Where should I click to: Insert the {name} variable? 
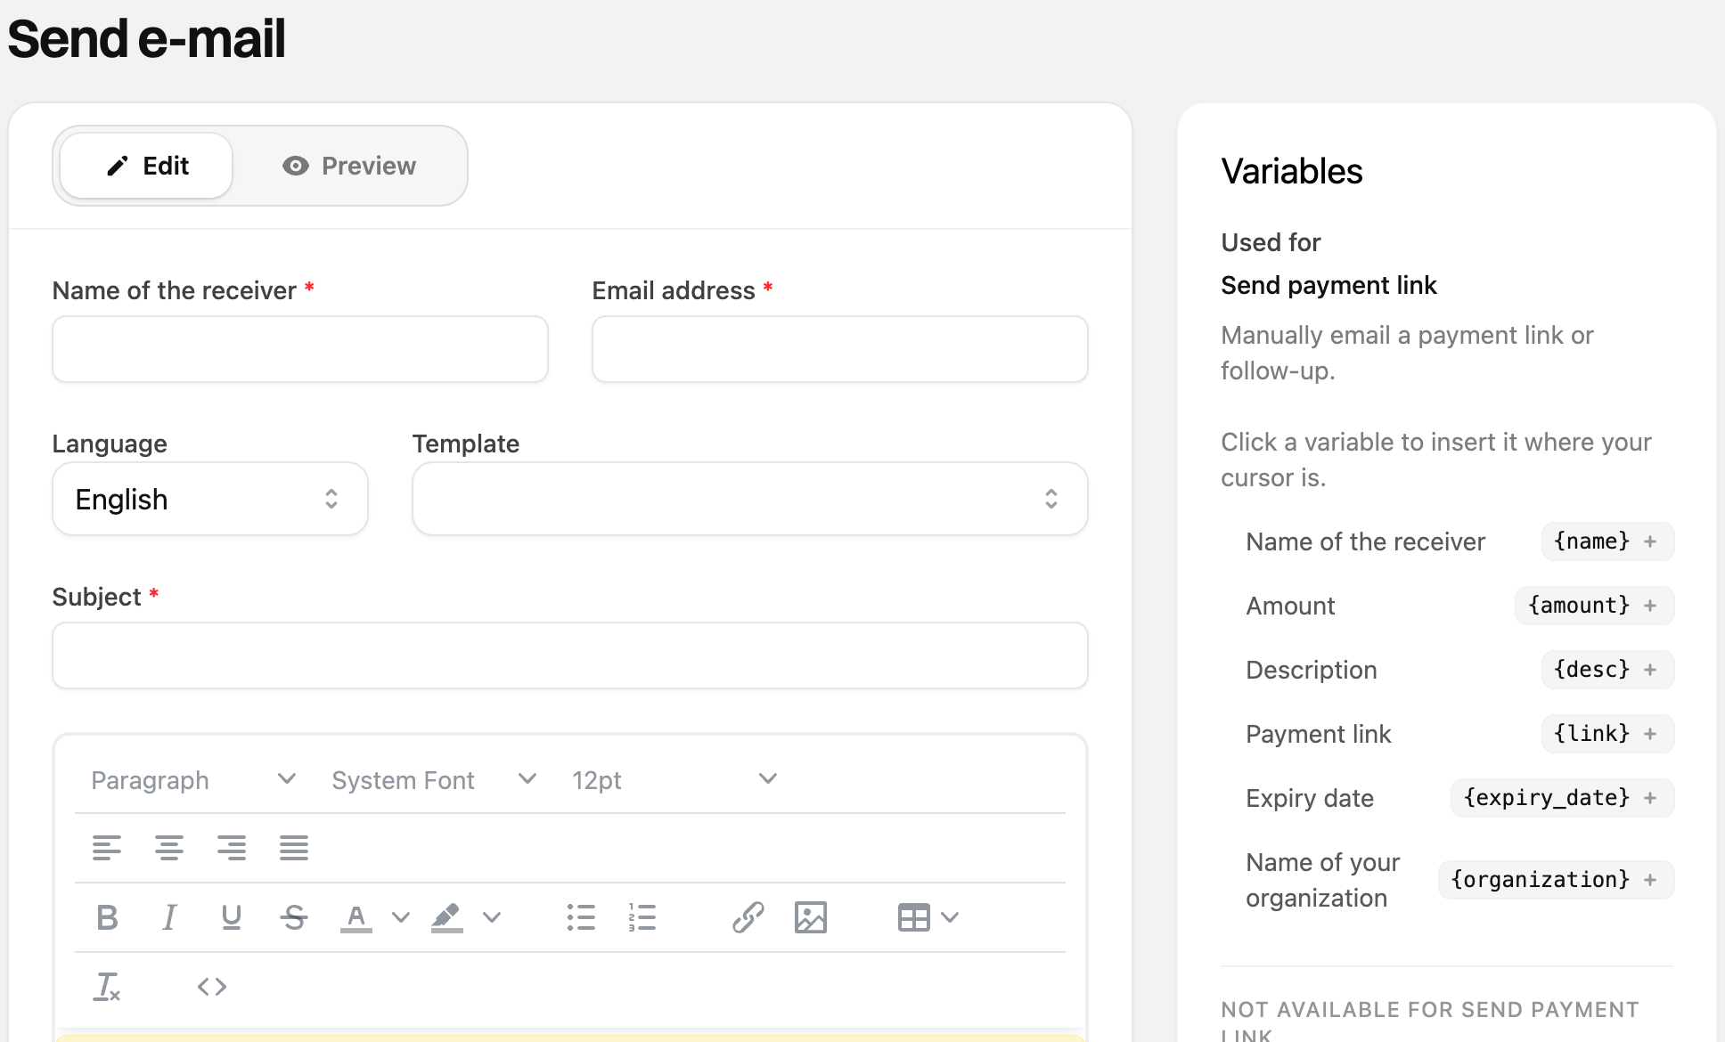pos(1607,541)
